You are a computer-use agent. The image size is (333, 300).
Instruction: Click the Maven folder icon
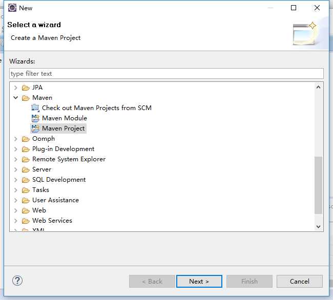(26, 98)
